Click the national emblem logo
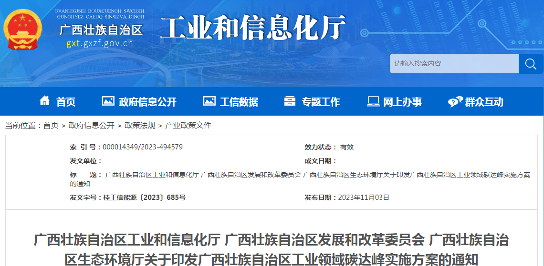The width and height of the screenshot is (544, 266). 22,30
